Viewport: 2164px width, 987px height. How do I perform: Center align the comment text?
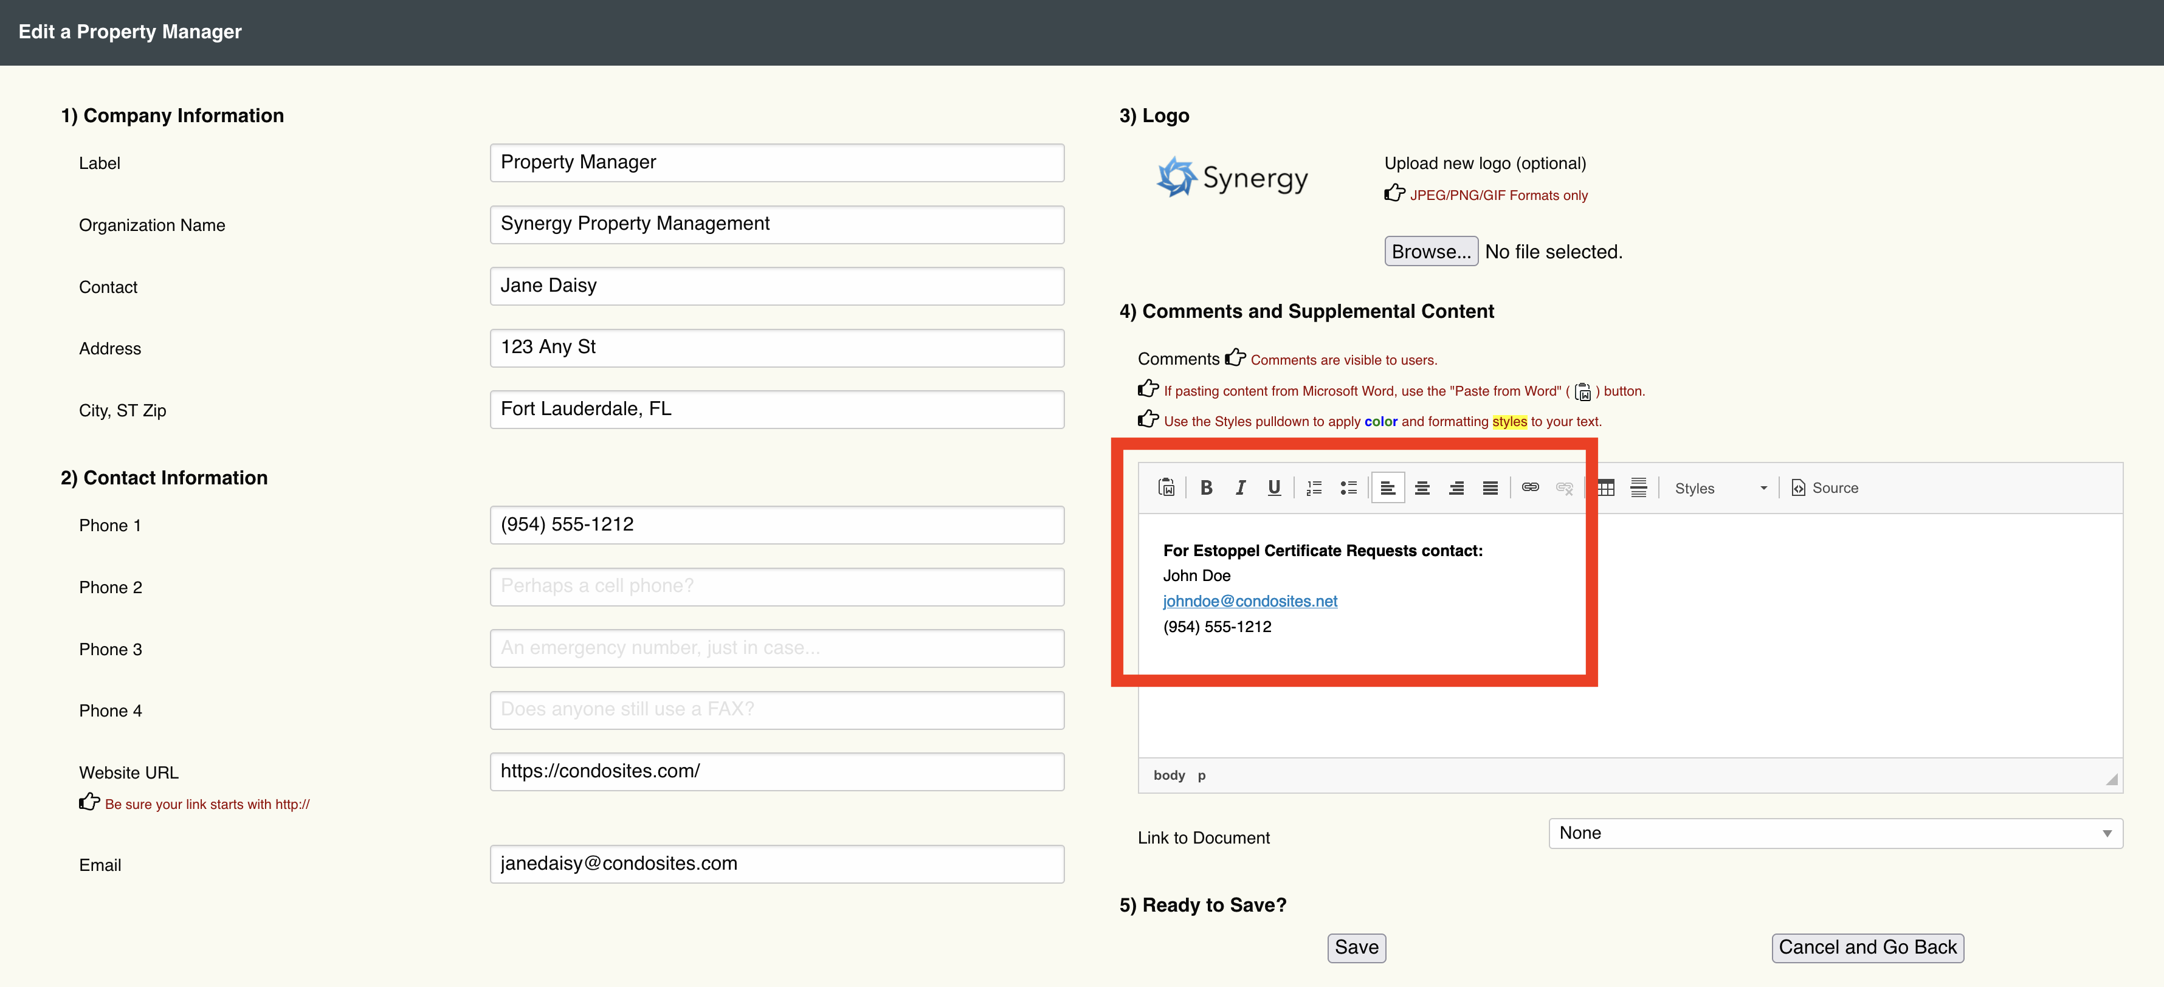[1422, 487]
